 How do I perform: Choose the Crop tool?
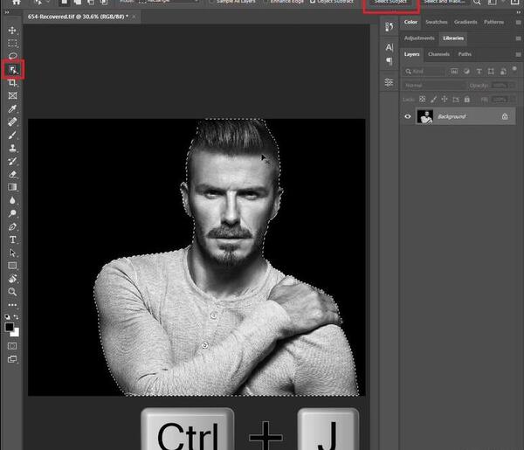13,83
